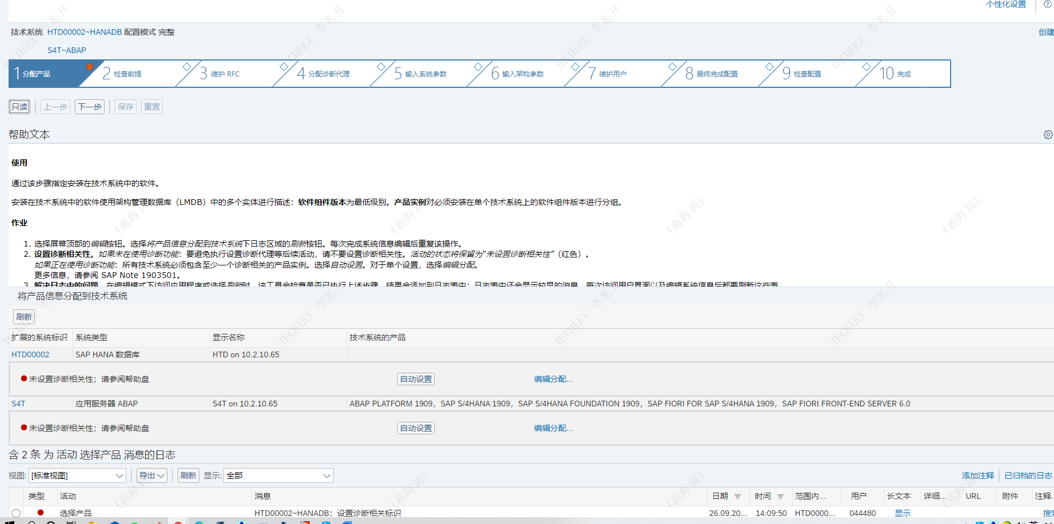Click 刷新 button in log toolbar

(x=188, y=475)
